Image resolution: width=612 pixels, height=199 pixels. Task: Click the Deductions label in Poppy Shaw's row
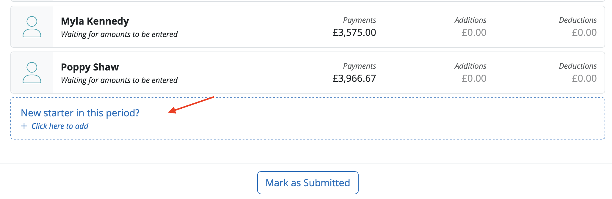tap(578, 66)
